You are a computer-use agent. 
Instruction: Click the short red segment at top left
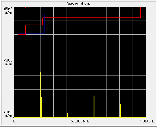[x=22, y=8]
